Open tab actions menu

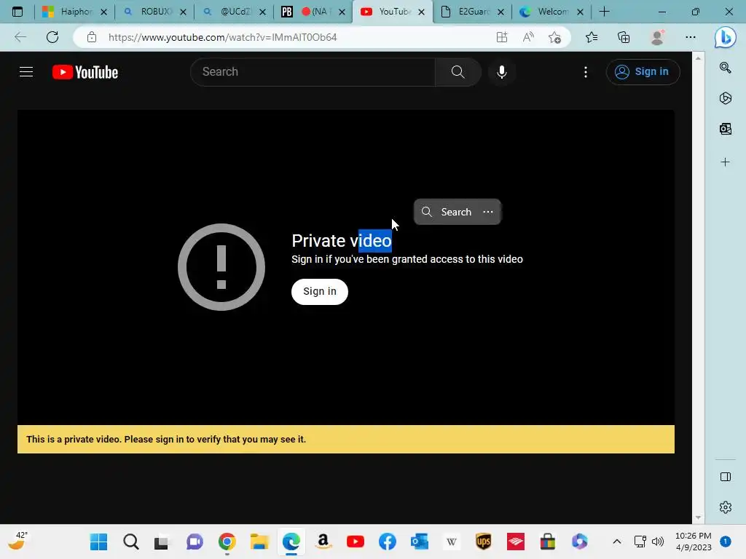pos(17,12)
